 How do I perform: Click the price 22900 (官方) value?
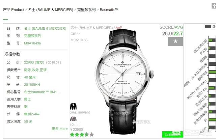(x=34, y=62)
